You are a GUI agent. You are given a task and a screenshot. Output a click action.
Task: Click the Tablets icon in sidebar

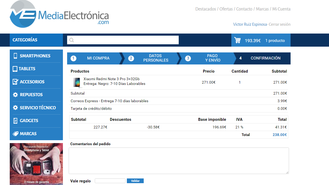(x=15, y=69)
